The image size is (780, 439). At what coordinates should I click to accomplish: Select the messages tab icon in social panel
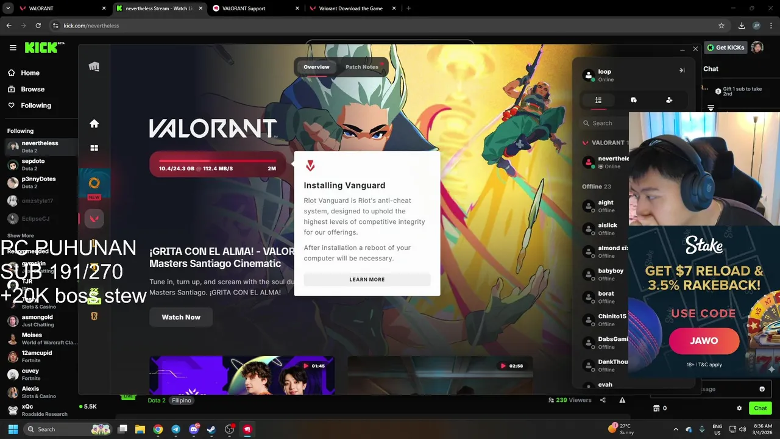tap(634, 100)
